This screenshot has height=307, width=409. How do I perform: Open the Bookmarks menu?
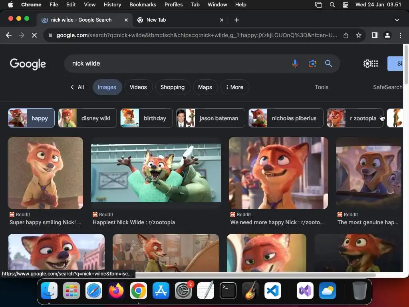[x=143, y=5]
